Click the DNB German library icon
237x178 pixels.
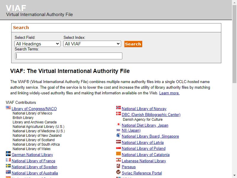(8, 154)
